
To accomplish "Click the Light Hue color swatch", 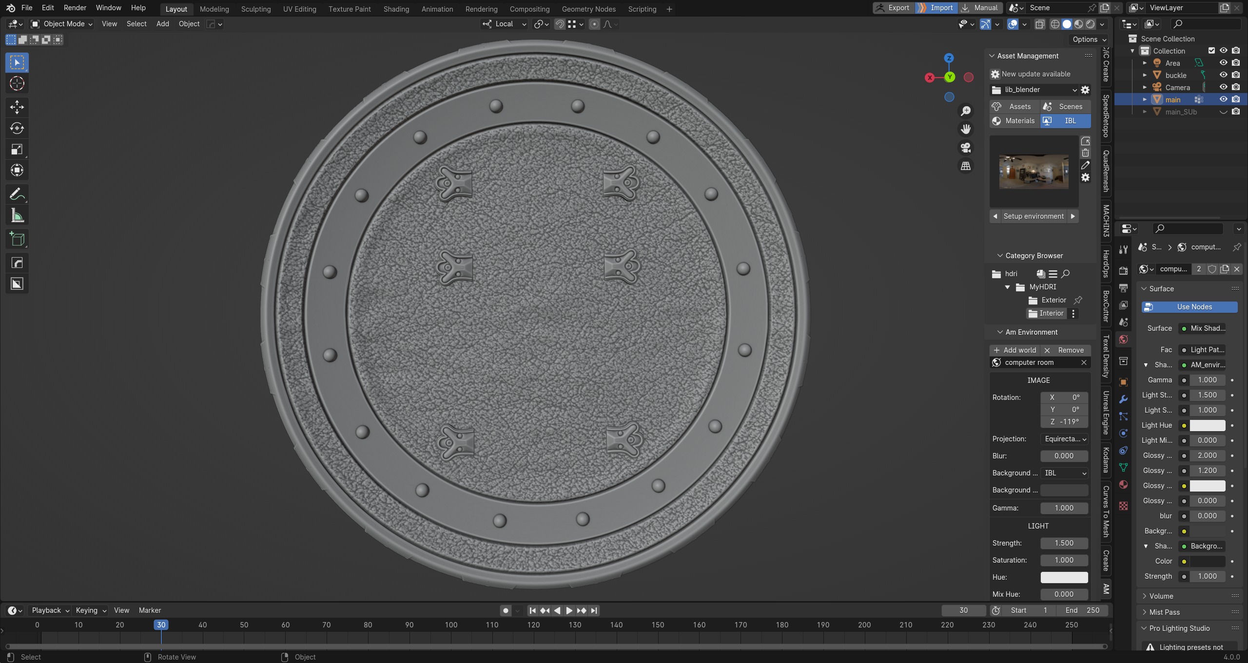I will click(1207, 425).
